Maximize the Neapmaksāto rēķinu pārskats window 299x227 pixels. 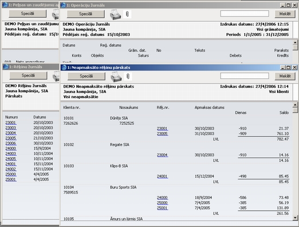coord(289,68)
